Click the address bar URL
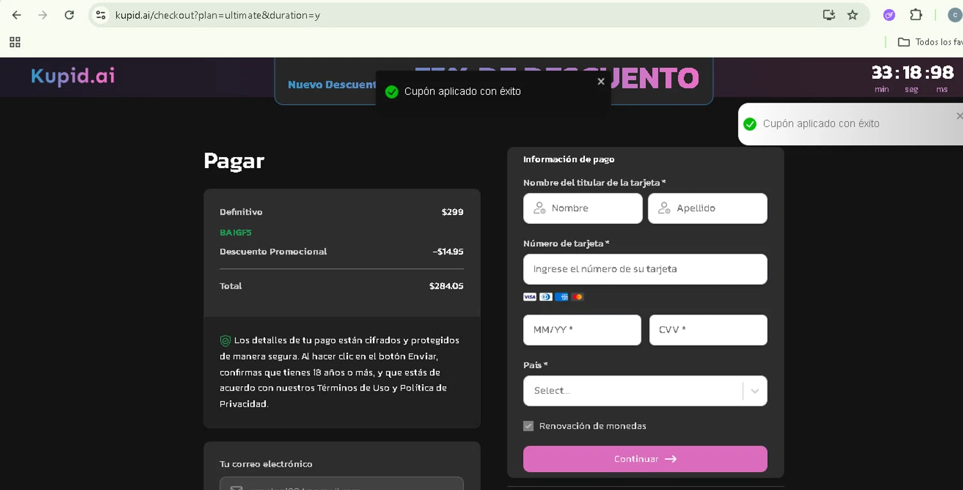The width and height of the screenshot is (963, 490). [217, 15]
